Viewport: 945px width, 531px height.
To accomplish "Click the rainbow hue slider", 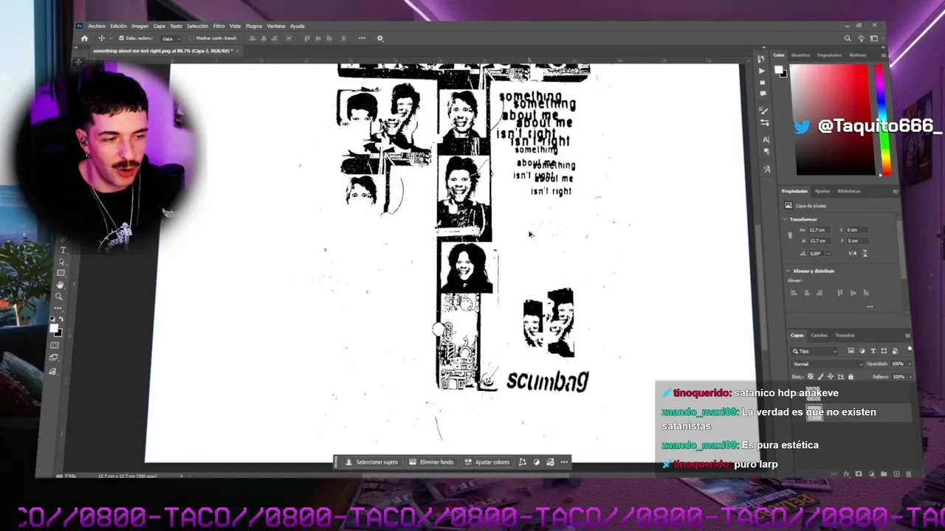I will [883, 119].
